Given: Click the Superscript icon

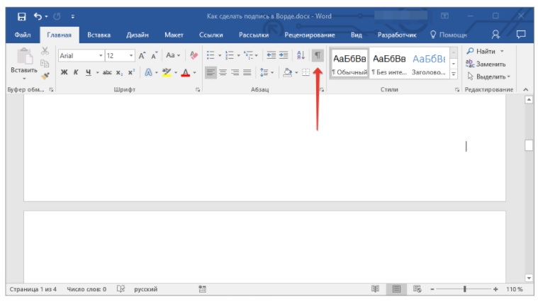Looking at the screenshot, I should click(131, 72).
